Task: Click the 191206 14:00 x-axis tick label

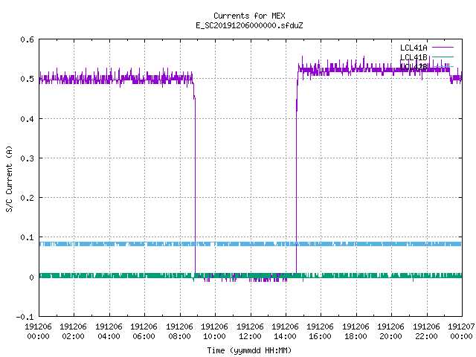Action: (285, 332)
